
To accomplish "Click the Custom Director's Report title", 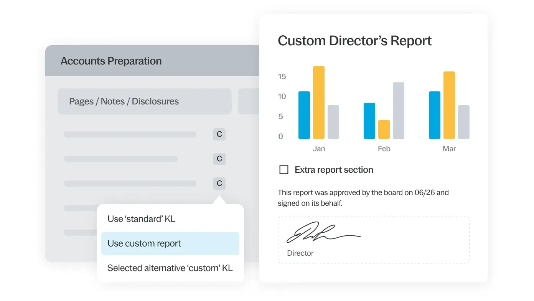I will 354,41.
